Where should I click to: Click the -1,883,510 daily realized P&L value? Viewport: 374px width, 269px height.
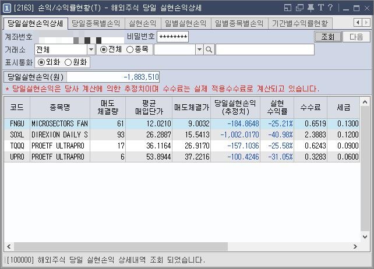(x=113, y=77)
